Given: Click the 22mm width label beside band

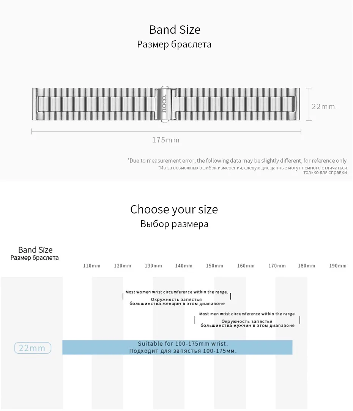Looking at the screenshot, I should (x=323, y=106).
